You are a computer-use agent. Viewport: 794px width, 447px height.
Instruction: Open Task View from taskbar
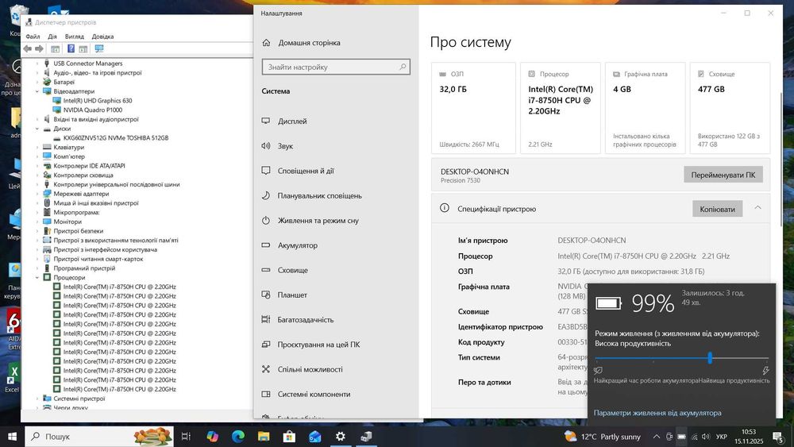tap(186, 436)
